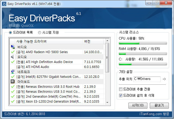Select the 시스템 지원 radio button
Screen dimensions: 174x119
(x=39, y=33)
